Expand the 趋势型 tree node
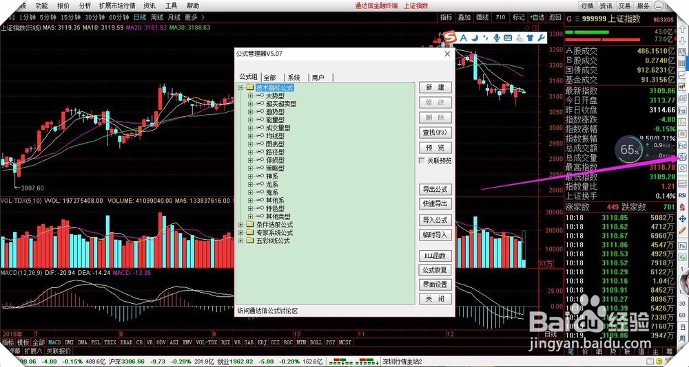The width and height of the screenshot is (689, 367). [251, 112]
